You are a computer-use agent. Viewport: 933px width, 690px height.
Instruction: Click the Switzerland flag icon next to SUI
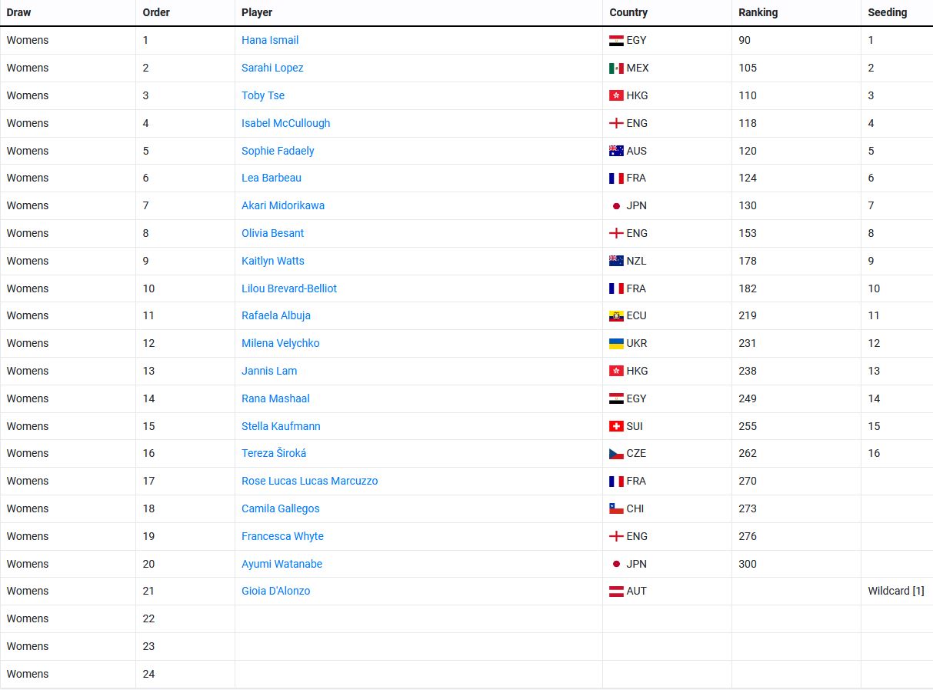[616, 426]
